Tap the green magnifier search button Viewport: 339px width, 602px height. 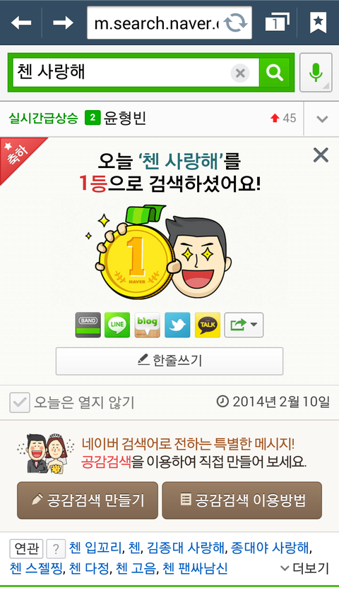pyautogui.click(x=275, y=73)
